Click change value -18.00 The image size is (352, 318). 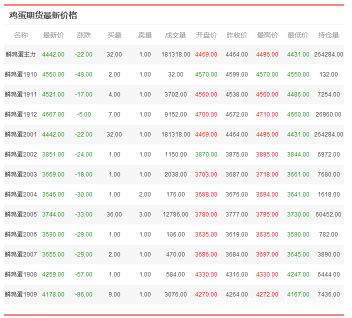point(83,174)
